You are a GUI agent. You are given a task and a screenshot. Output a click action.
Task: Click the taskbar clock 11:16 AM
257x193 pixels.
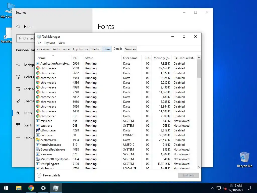tap(235, 186)
